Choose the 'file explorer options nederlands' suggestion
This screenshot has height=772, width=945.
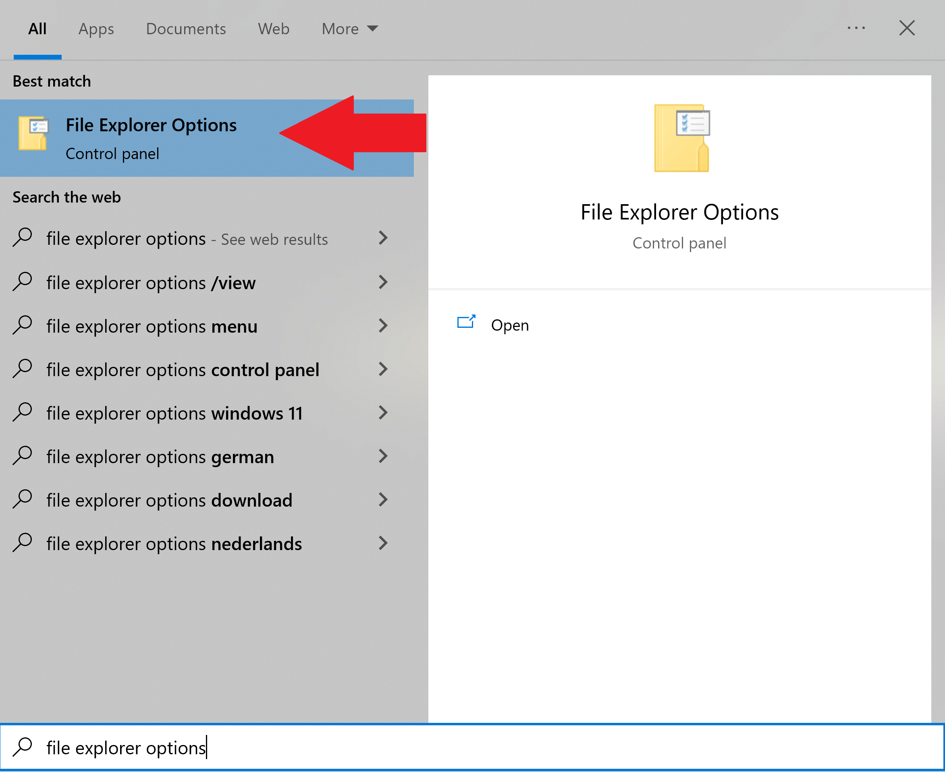[174, 544]
